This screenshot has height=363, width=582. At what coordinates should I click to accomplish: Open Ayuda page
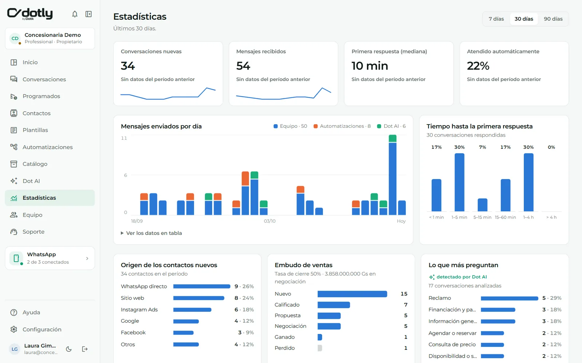point(50,313)
